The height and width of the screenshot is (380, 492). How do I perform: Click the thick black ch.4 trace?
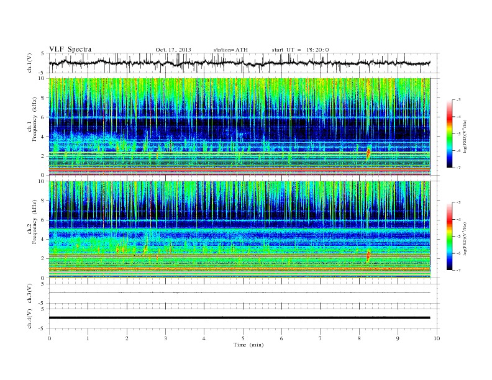(239, 318)
